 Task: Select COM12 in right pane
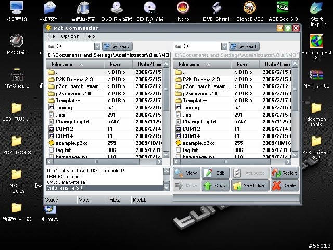pos(191,129)
